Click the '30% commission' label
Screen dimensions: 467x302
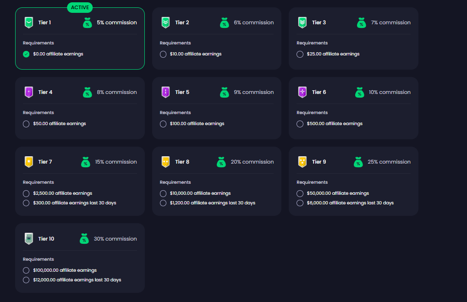[115, 239]
